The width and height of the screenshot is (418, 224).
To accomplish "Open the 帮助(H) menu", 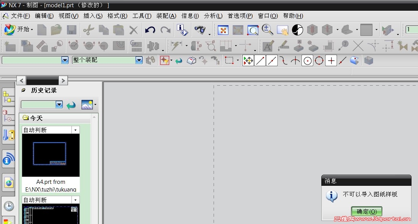I will (293, 16).
